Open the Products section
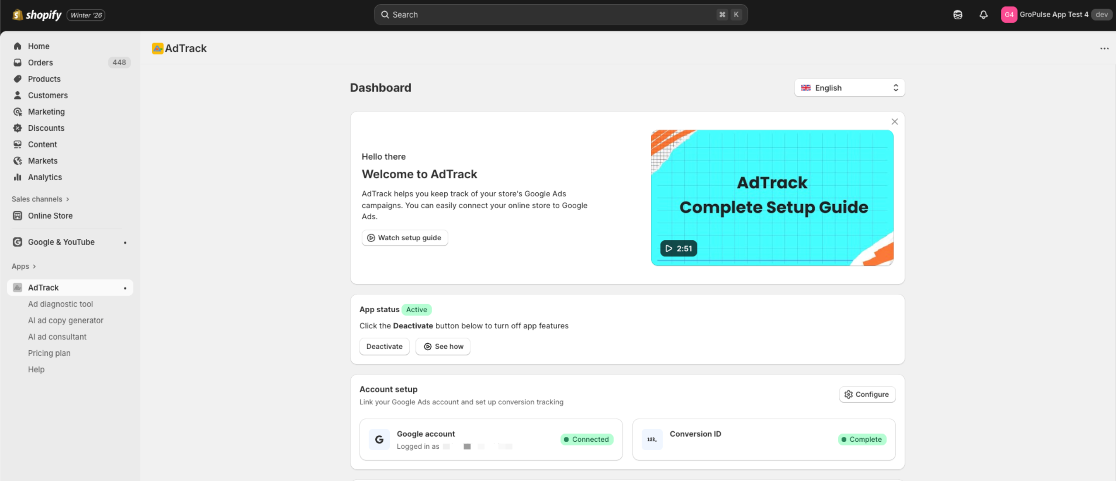1116x481 pixels. click(44, 79)
